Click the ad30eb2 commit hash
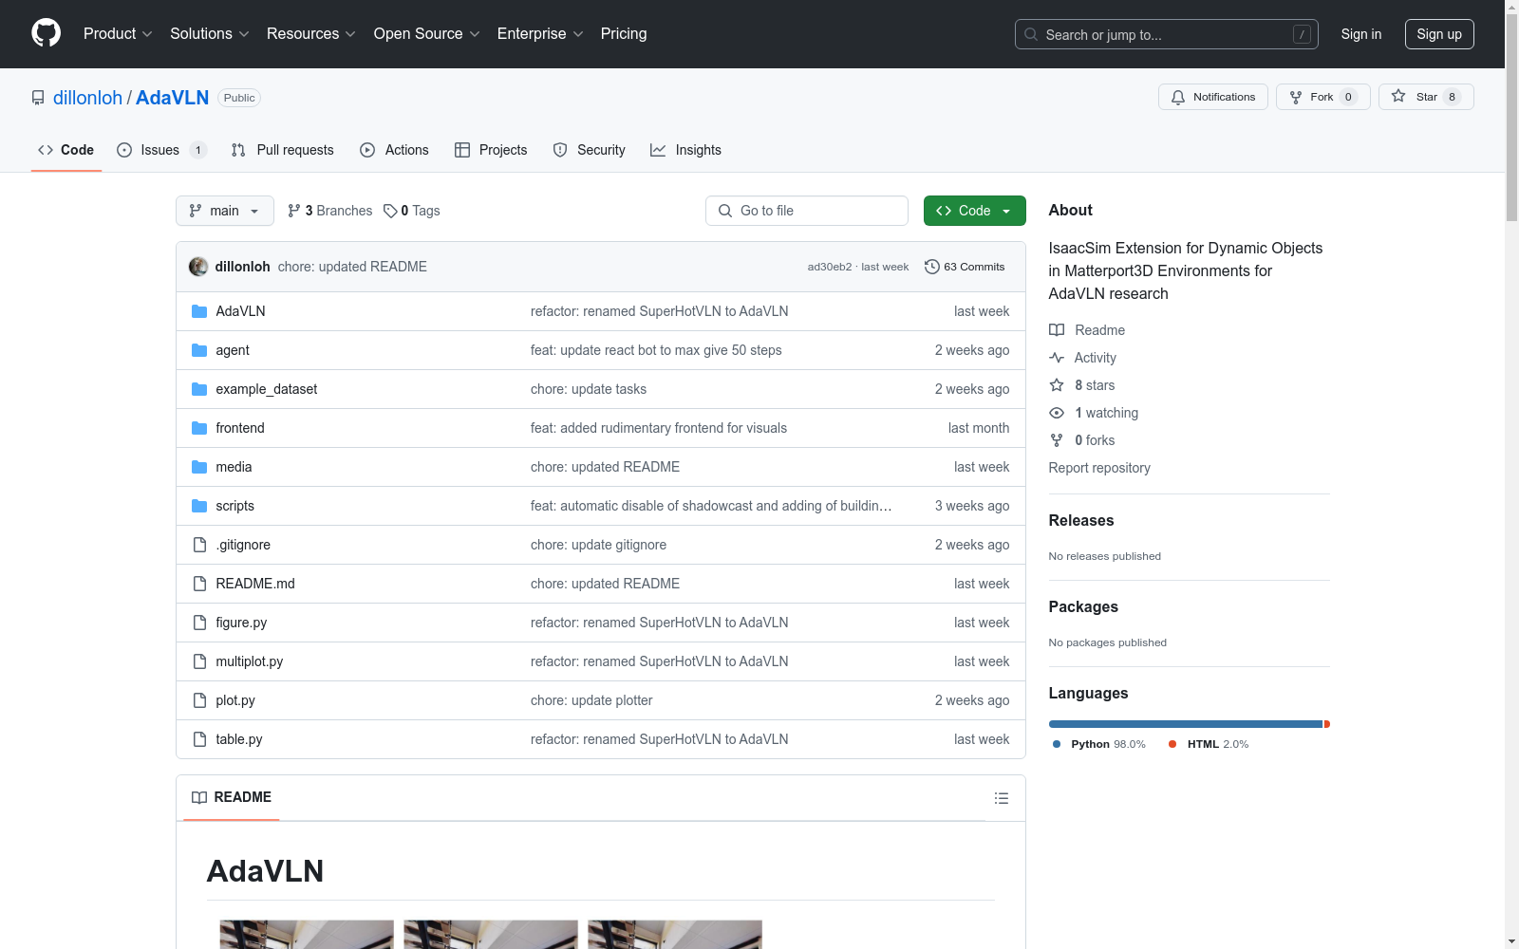Screen dimensions: 1519x949 (x=829, y=267)
